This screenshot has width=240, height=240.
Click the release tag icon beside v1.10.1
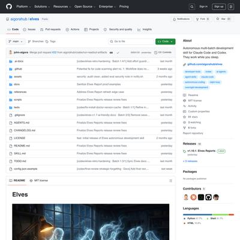point(184,151)
